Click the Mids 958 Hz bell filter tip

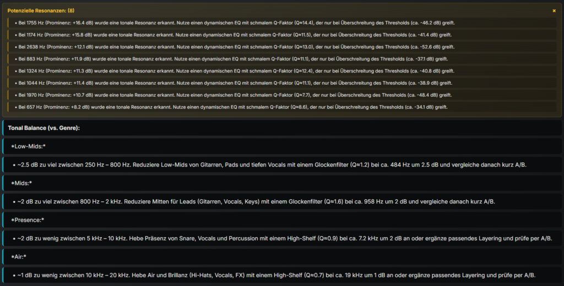(x=257, y=201)
